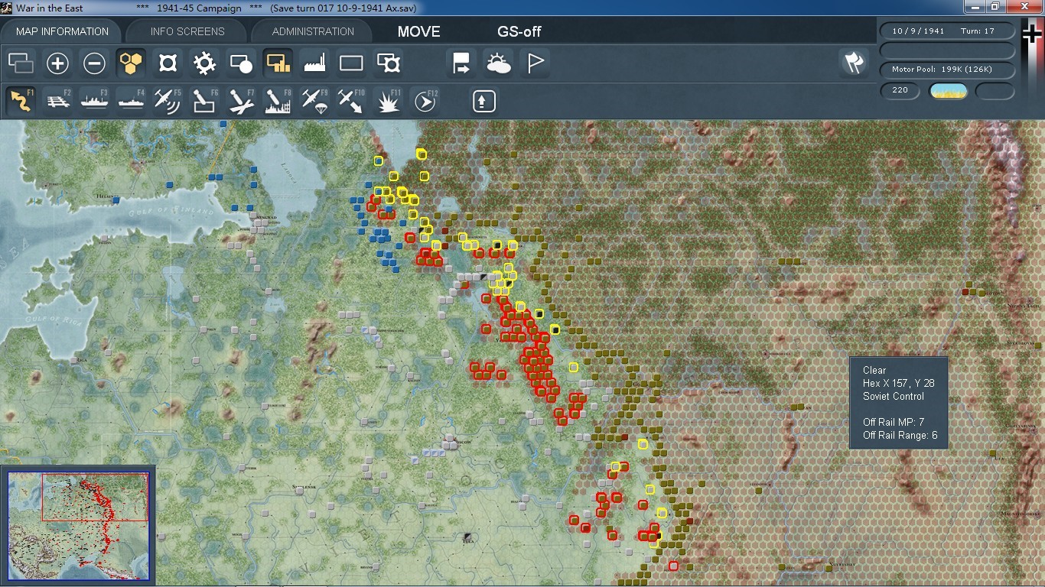Toggle the rounded-square unit mode icon

tap(168, 63)
